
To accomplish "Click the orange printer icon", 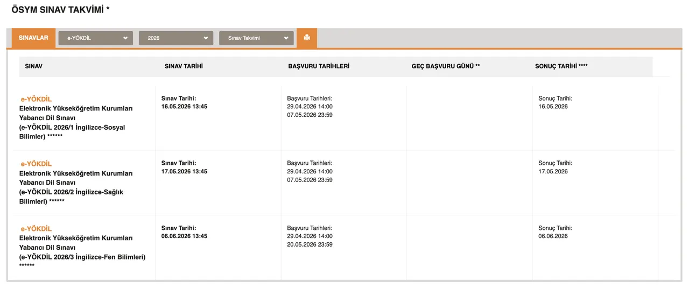I will 307,38.
